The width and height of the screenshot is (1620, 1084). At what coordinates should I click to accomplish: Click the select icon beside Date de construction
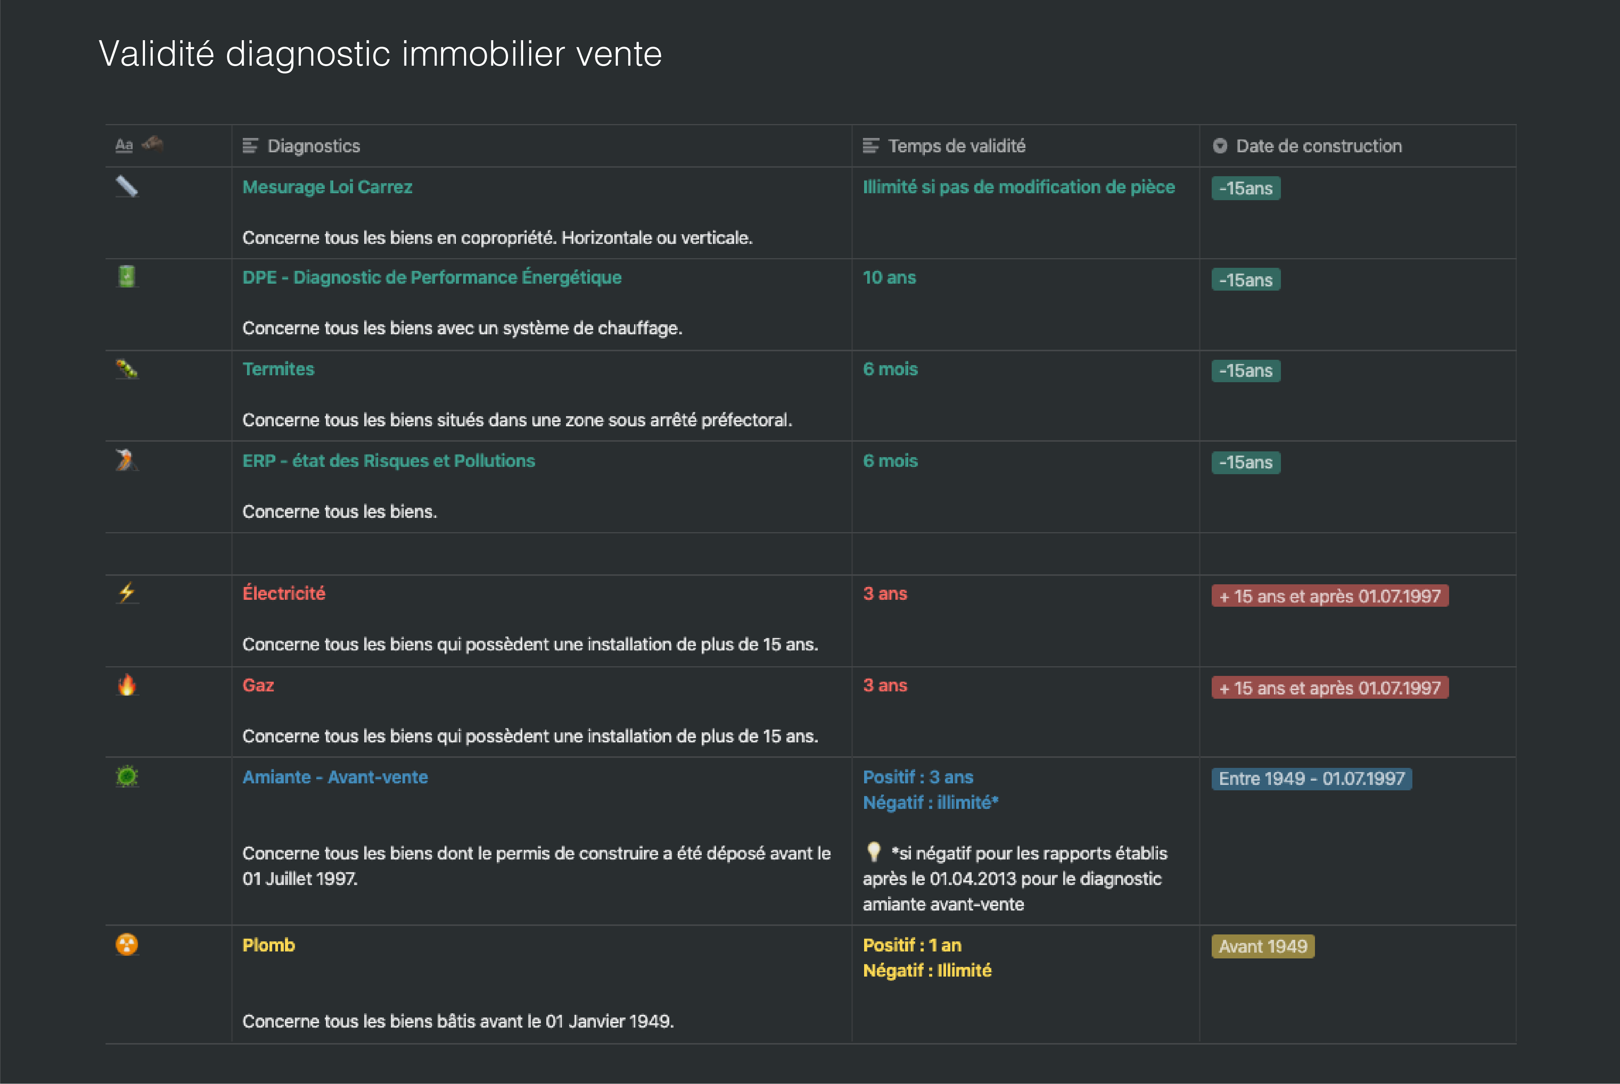pyautogui.click(x=1219, y=146)
